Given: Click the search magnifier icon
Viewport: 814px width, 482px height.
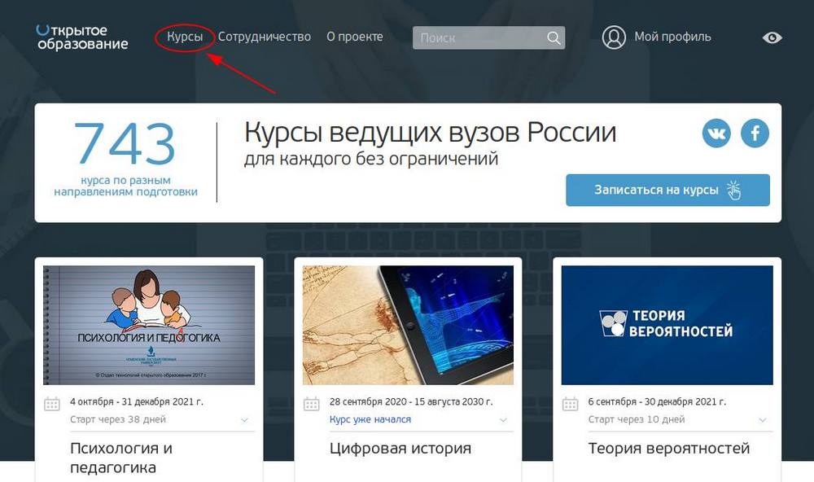Looking at the screenshot, I should pos(554,38).
